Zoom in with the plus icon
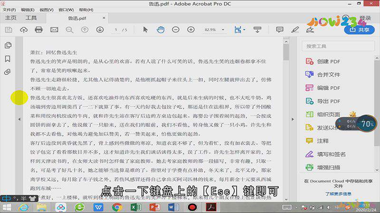 pyautogui.click(x=191, y=30)
